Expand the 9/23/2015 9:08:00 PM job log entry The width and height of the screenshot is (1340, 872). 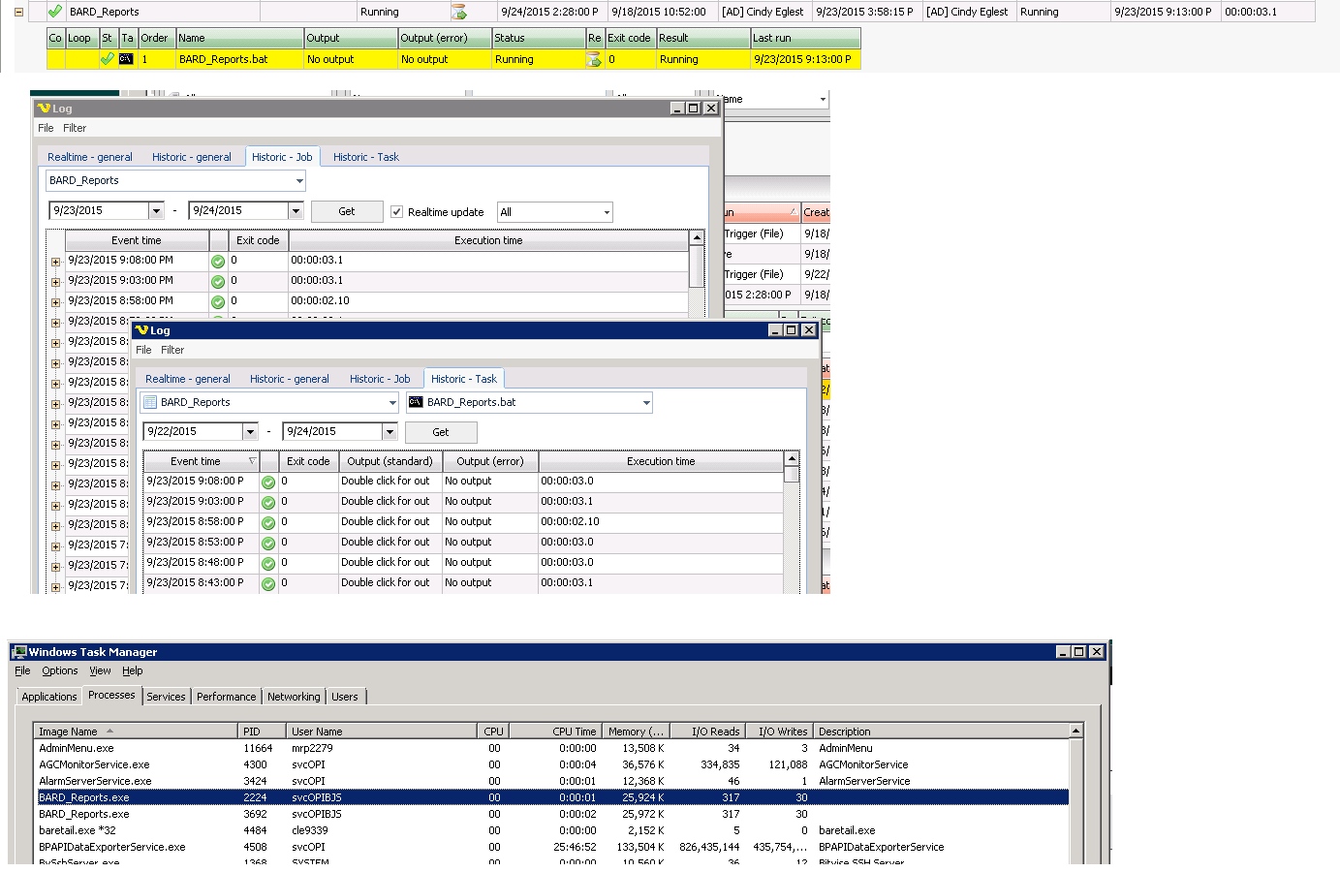(x=55, y=262)
